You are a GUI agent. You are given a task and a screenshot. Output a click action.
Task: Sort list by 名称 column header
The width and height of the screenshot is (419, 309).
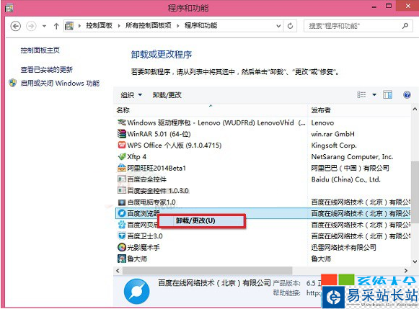pyautogui.click(x=123, y=110)
